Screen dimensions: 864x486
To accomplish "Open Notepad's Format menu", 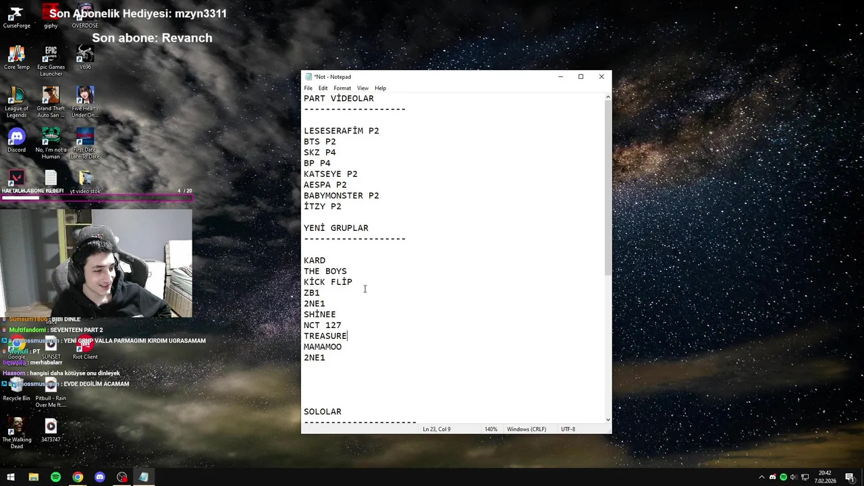I will (342, 88).
